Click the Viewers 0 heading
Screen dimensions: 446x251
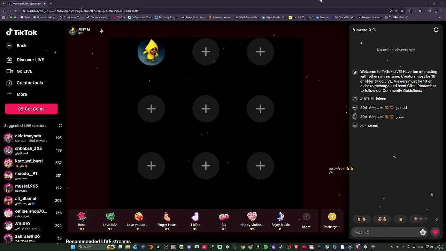click(x=362, y=30)
